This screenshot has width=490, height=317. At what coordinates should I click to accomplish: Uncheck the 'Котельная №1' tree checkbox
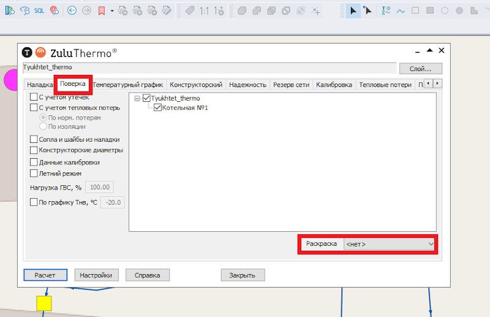click(x=157, y=108)
